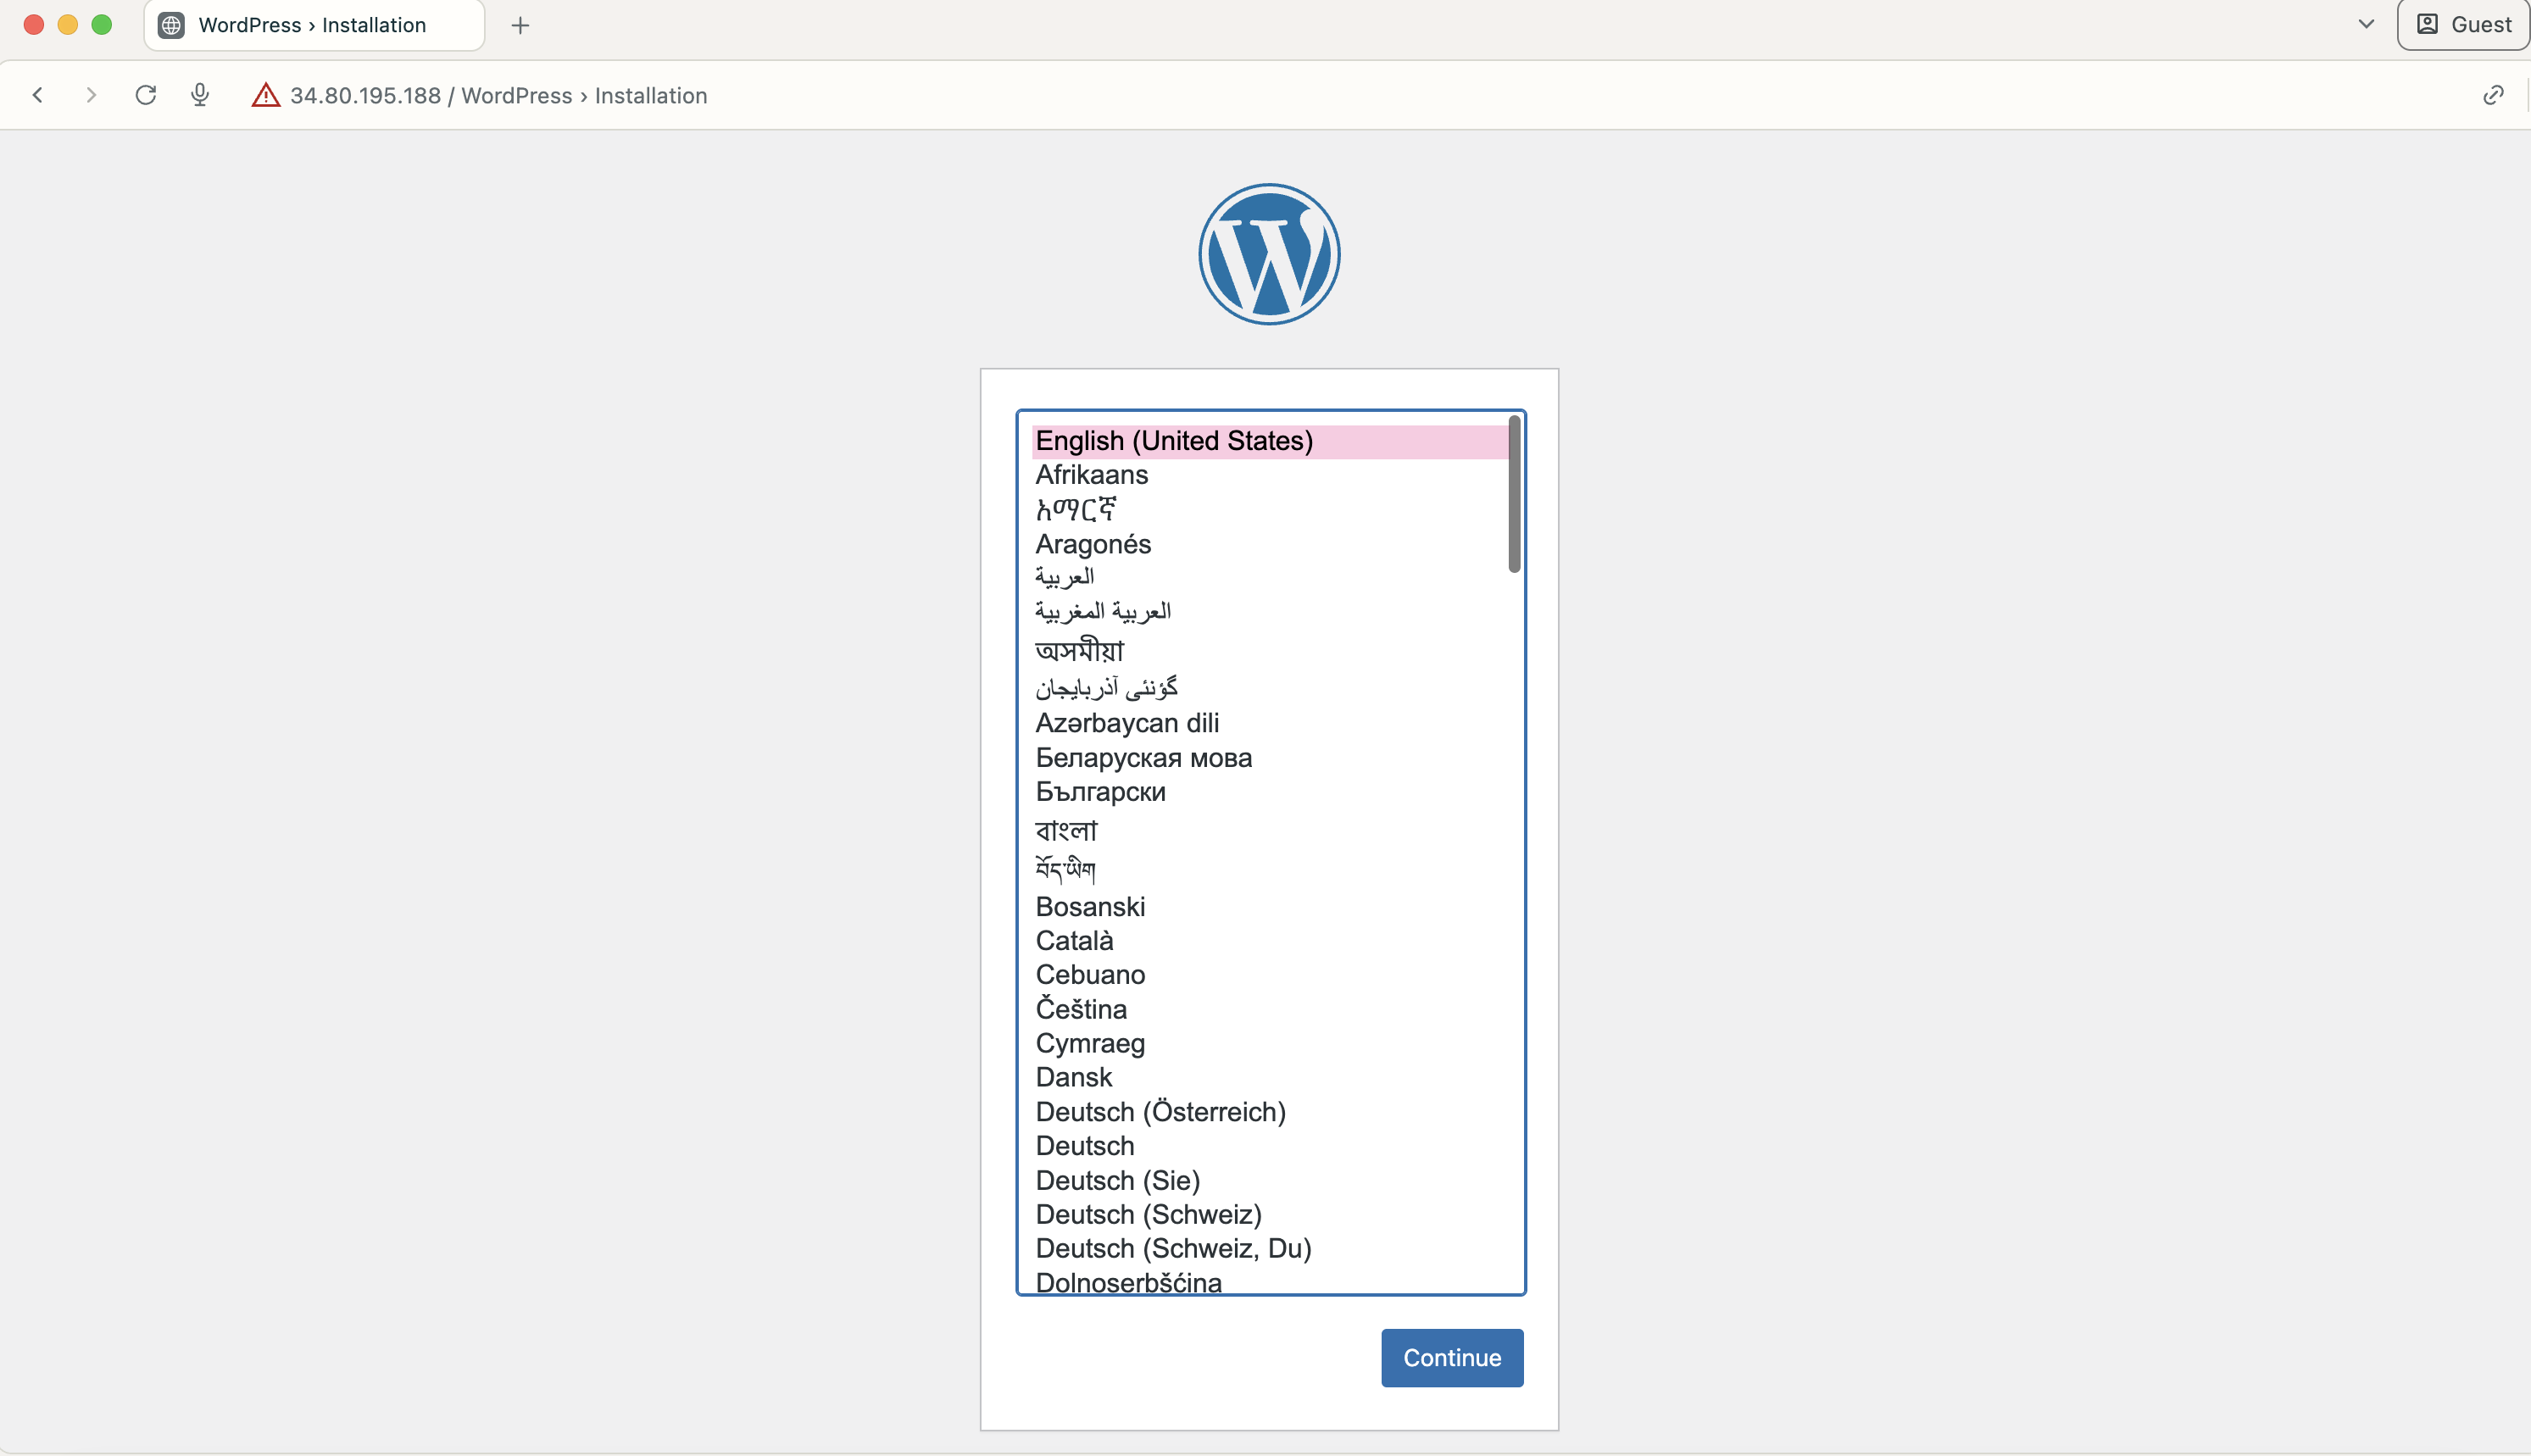
Task: Open the Guest profile menu
Action: coord(2465,25)
